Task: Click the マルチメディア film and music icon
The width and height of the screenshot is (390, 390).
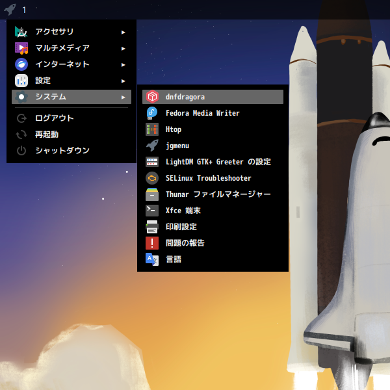Action: click(21, 48)
